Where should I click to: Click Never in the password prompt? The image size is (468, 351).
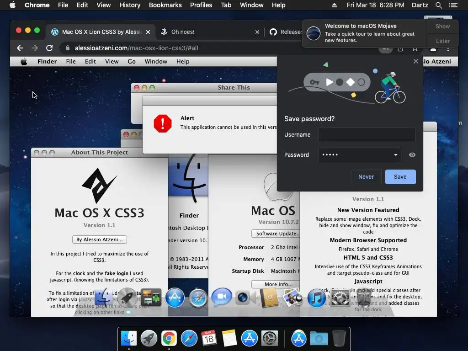coord(366,177)
